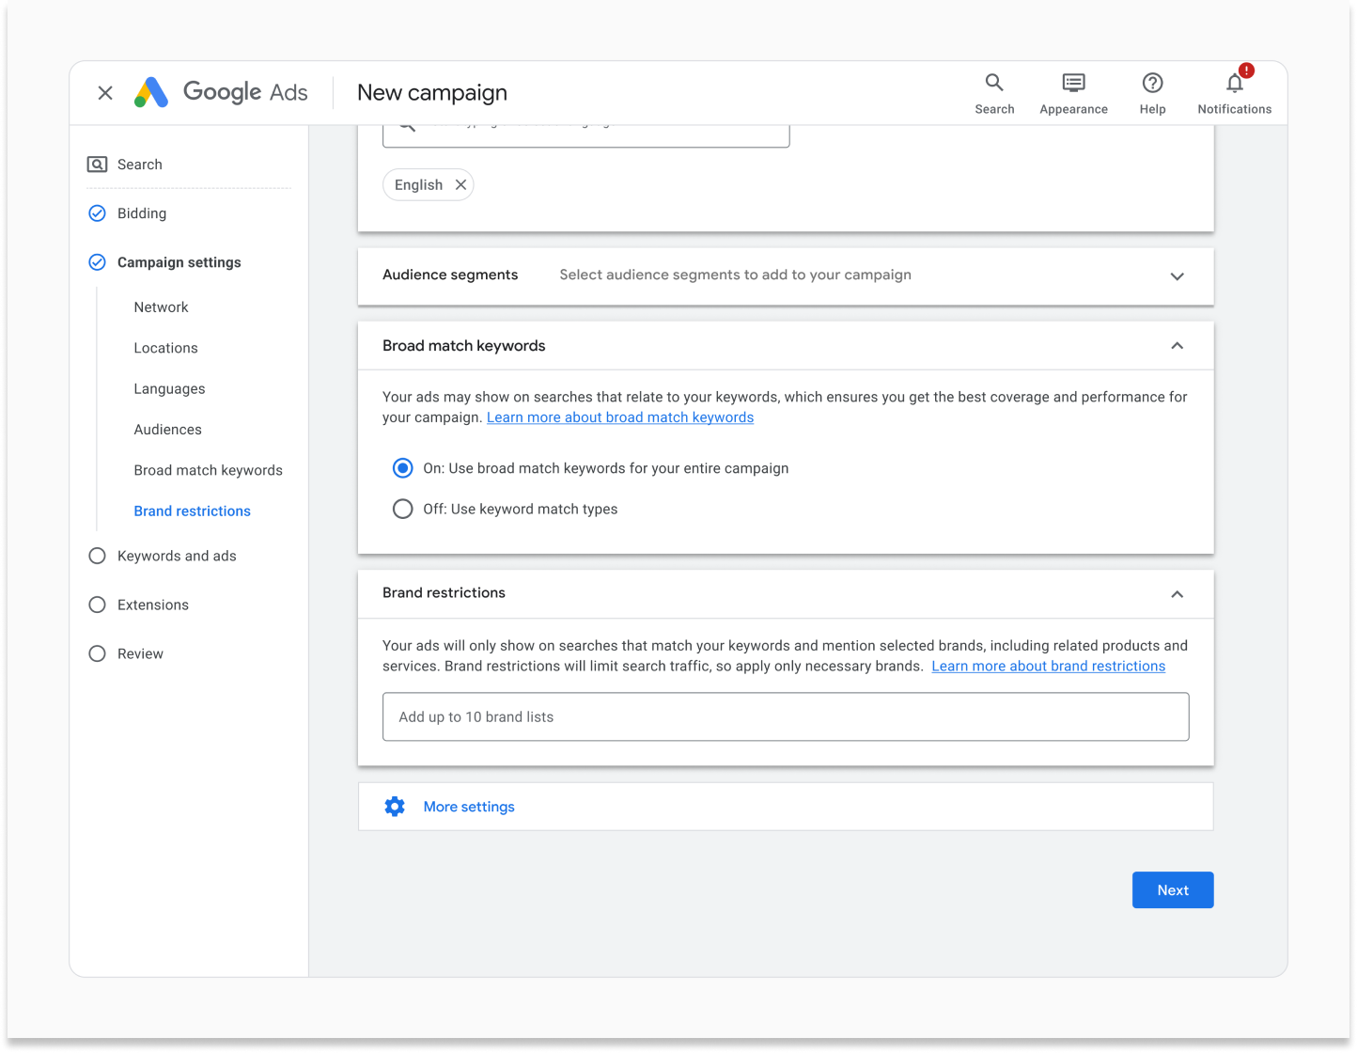Click the Extensions step circle
Image resolution: width=1357 pixels, height=1053 pixels.
tap(97, 605)
